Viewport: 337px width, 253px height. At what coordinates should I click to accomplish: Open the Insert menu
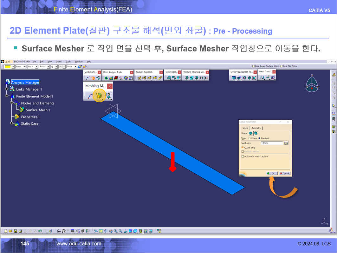[x=59, y=62]
